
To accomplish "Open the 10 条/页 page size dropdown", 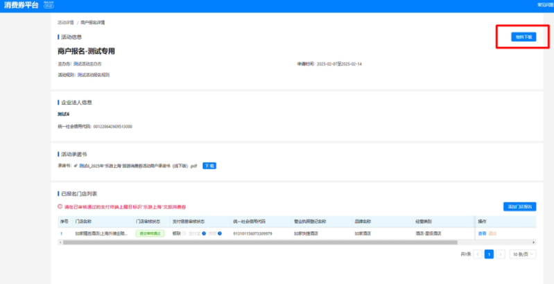I will coord(523,254).
